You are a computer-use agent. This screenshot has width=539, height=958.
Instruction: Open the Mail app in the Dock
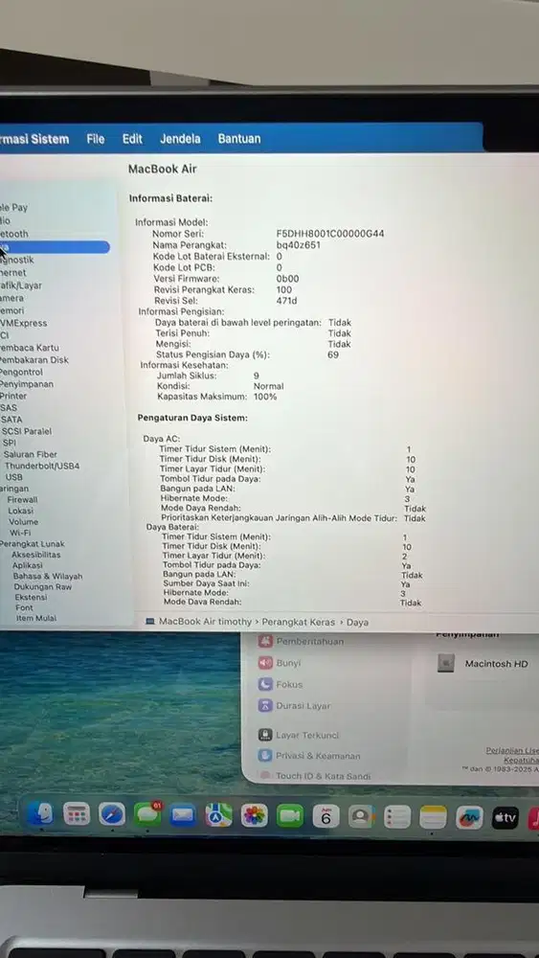[x=183, y=815]
